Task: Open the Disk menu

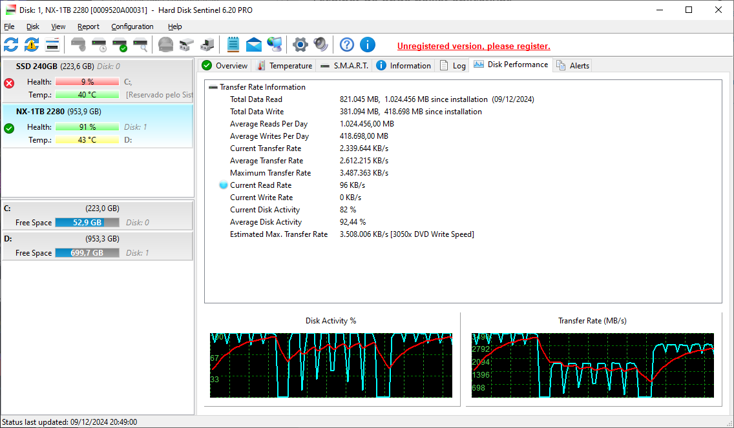Action: 33,26
